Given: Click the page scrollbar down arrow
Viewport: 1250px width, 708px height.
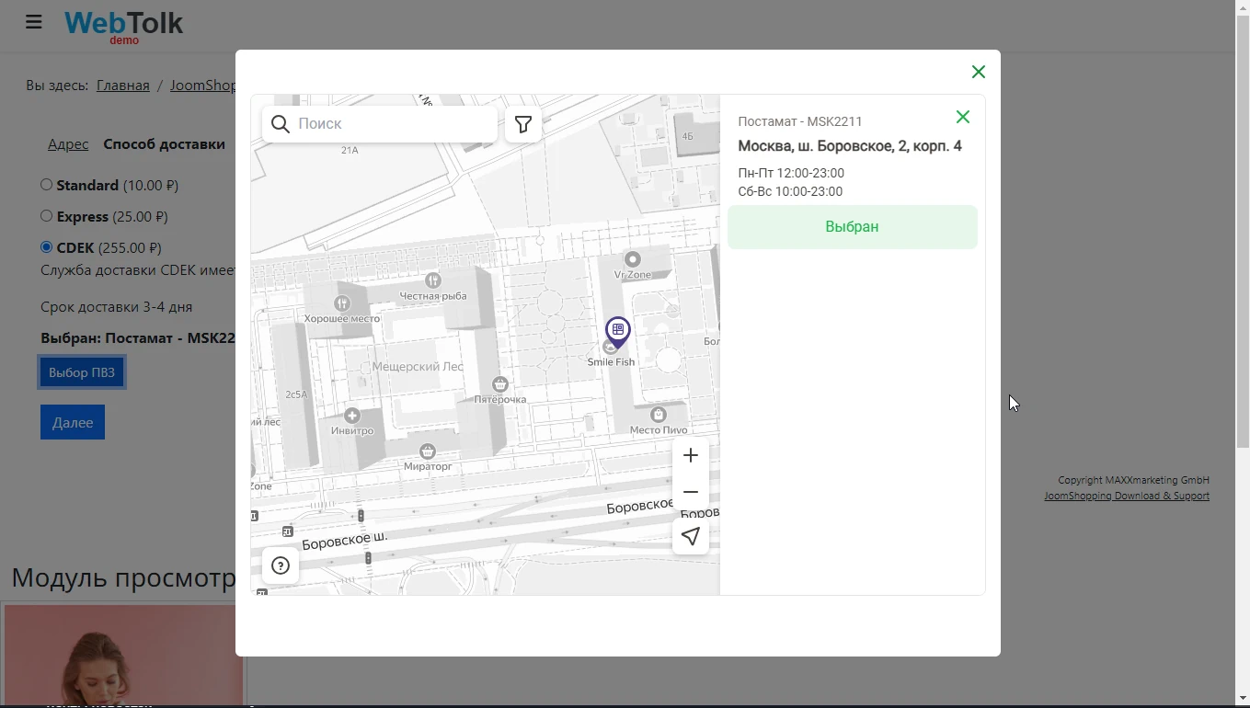Looking at the screenshot, I should (x=1243, y=699).
